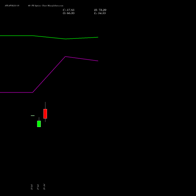196x196 pixels.
Task: Click the high value H: 73.20
Action: tap(100, 10)
